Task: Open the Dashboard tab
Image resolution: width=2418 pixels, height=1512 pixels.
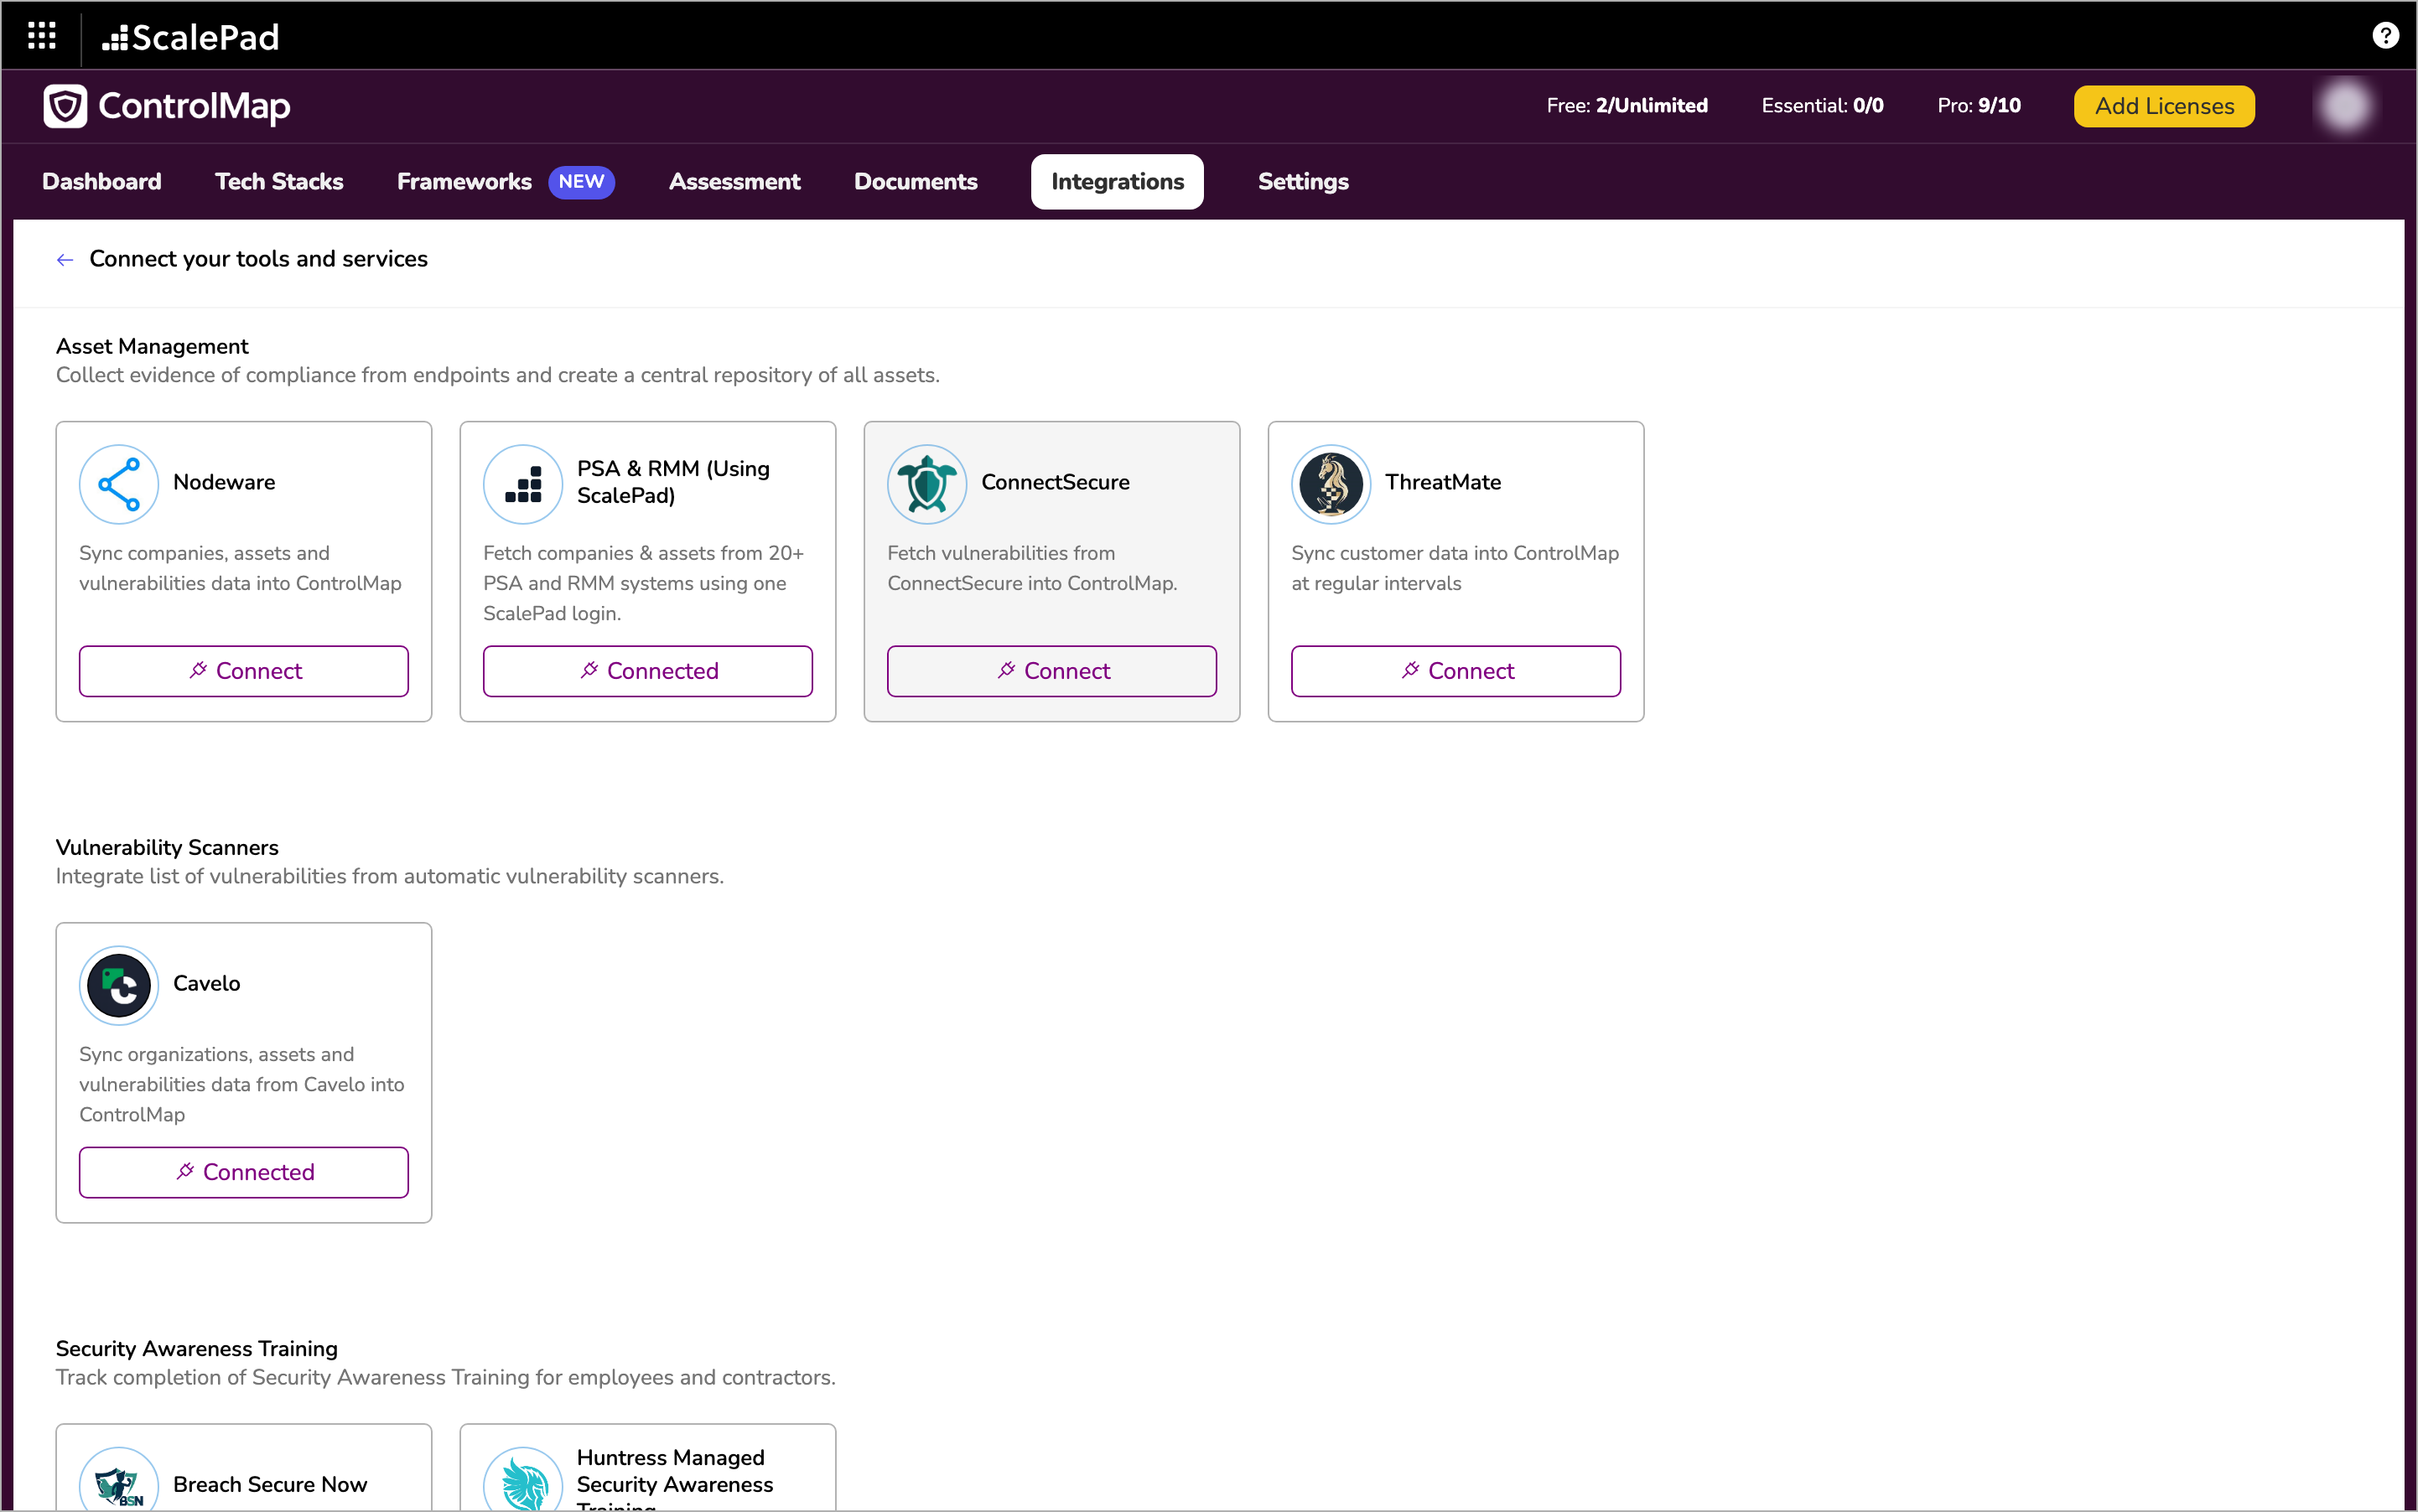Action: [x=102, y=182]
